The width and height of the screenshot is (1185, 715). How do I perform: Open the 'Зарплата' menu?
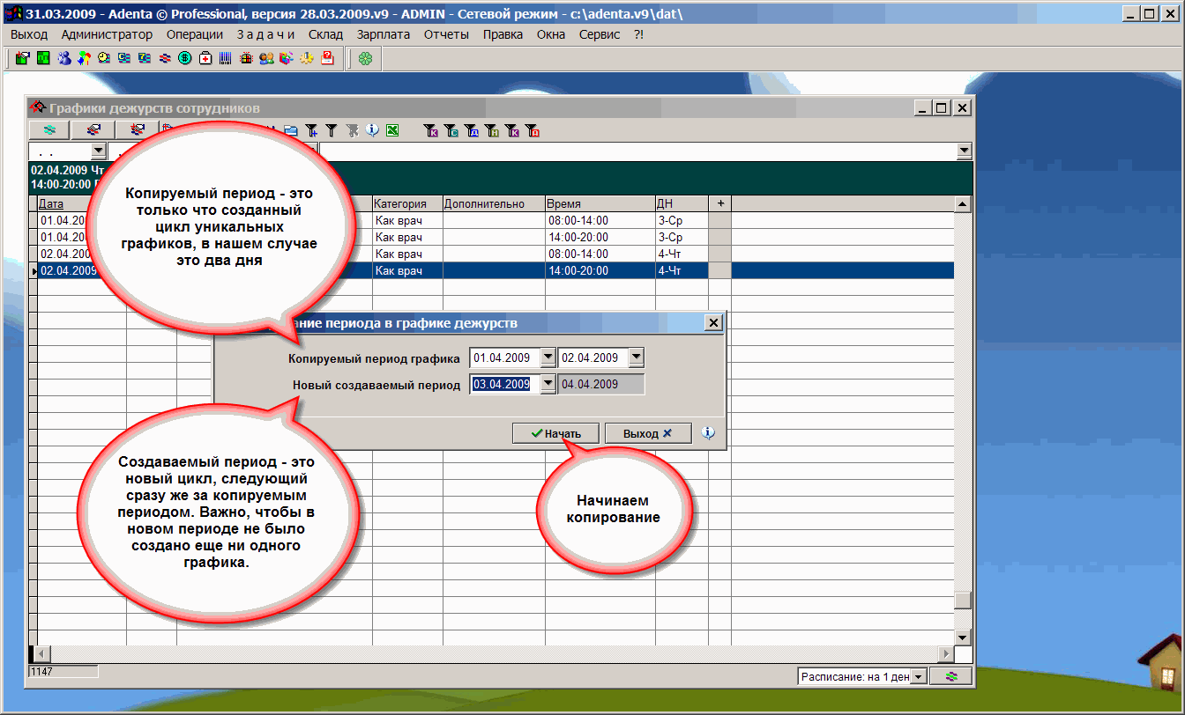point(383,34)
